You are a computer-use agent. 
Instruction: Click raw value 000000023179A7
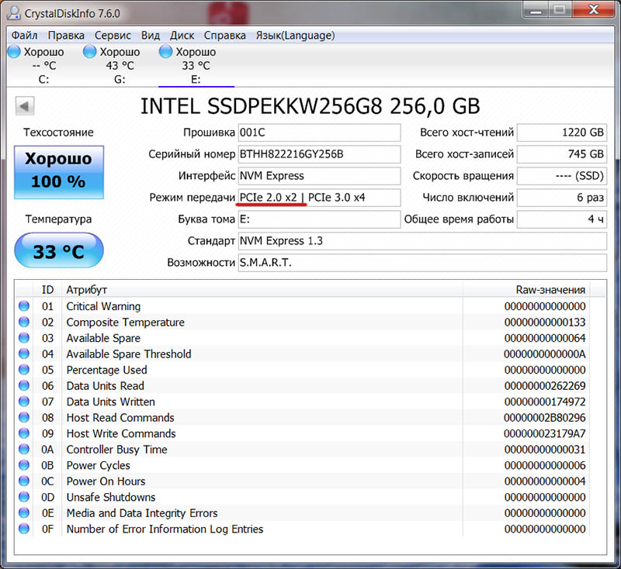click(545, 434)
